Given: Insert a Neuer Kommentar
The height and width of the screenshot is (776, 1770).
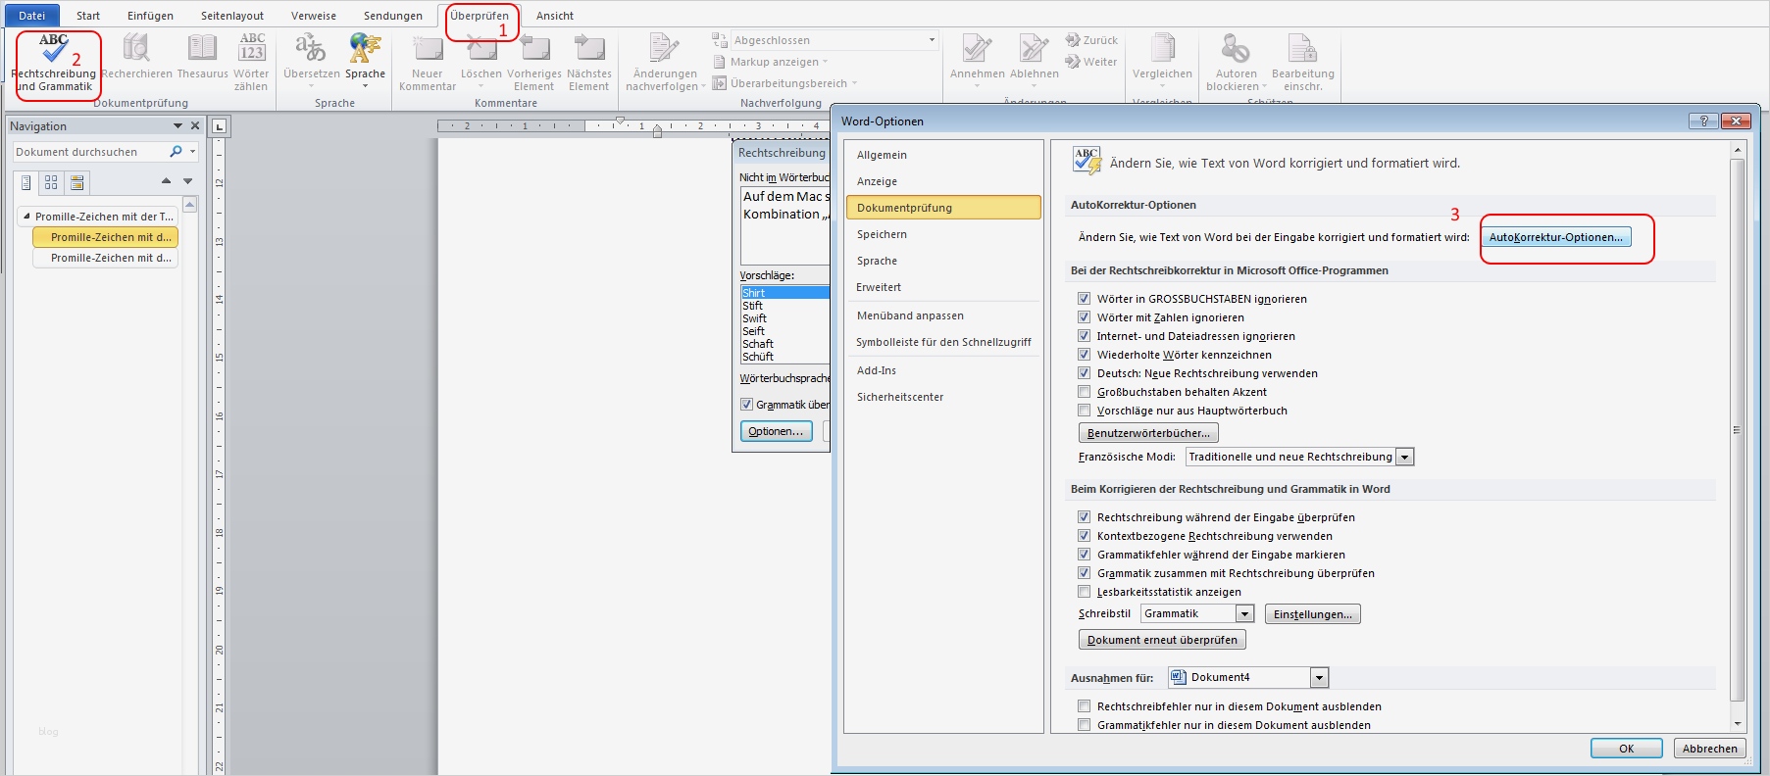Looking at the screenshot, I should point(428,48).
